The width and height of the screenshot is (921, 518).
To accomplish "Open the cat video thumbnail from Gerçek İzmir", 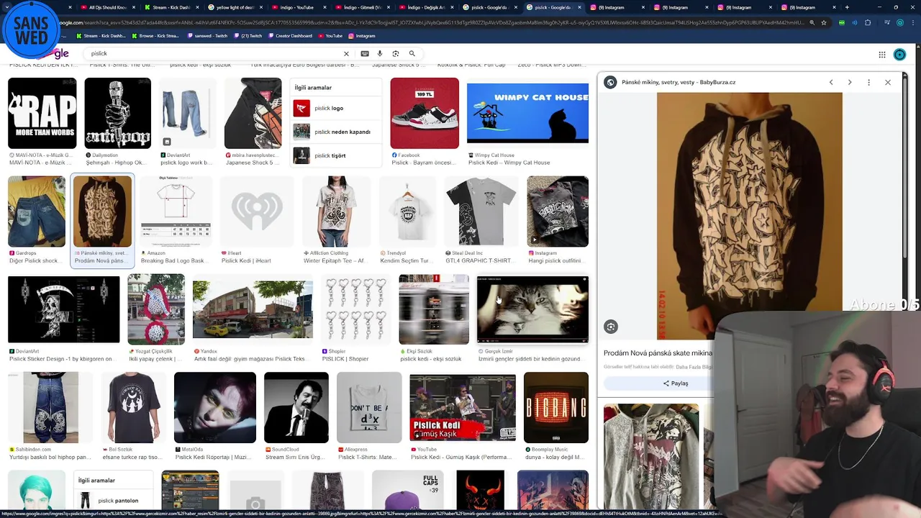I will (532, 309).
